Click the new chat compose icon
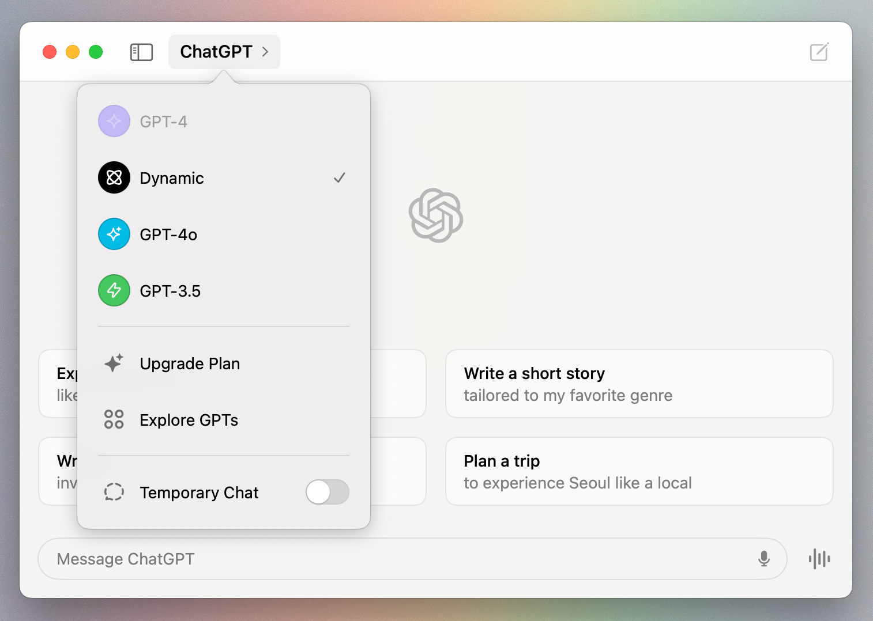The width and height of the screenshot is (873, 621). coord(819,52)
